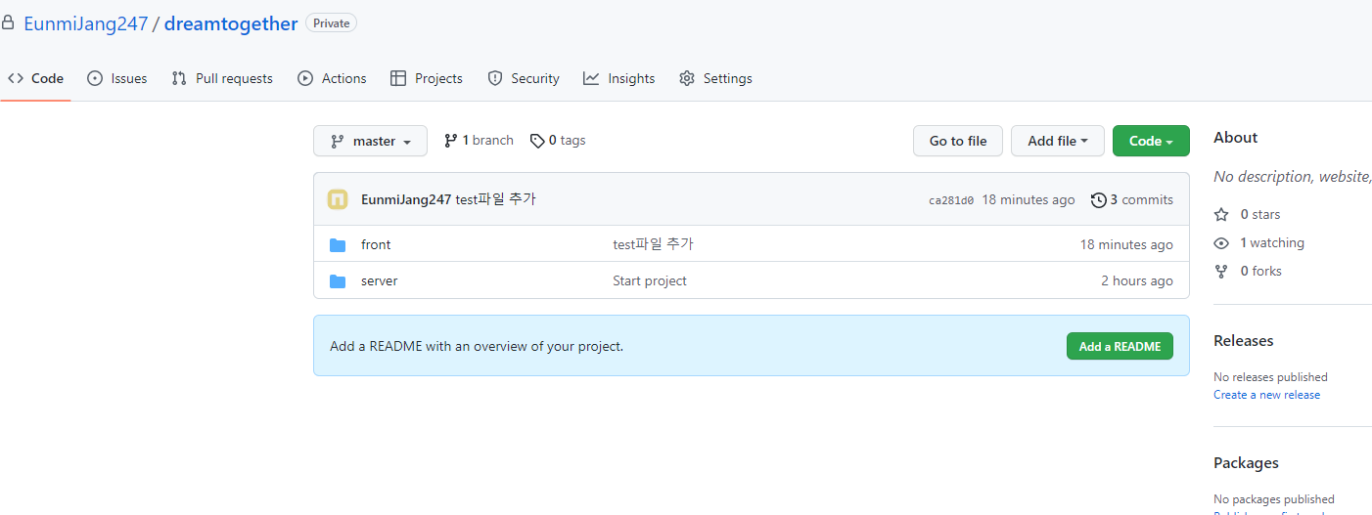Open the latest commit message test파일 추가

(496, 199)
